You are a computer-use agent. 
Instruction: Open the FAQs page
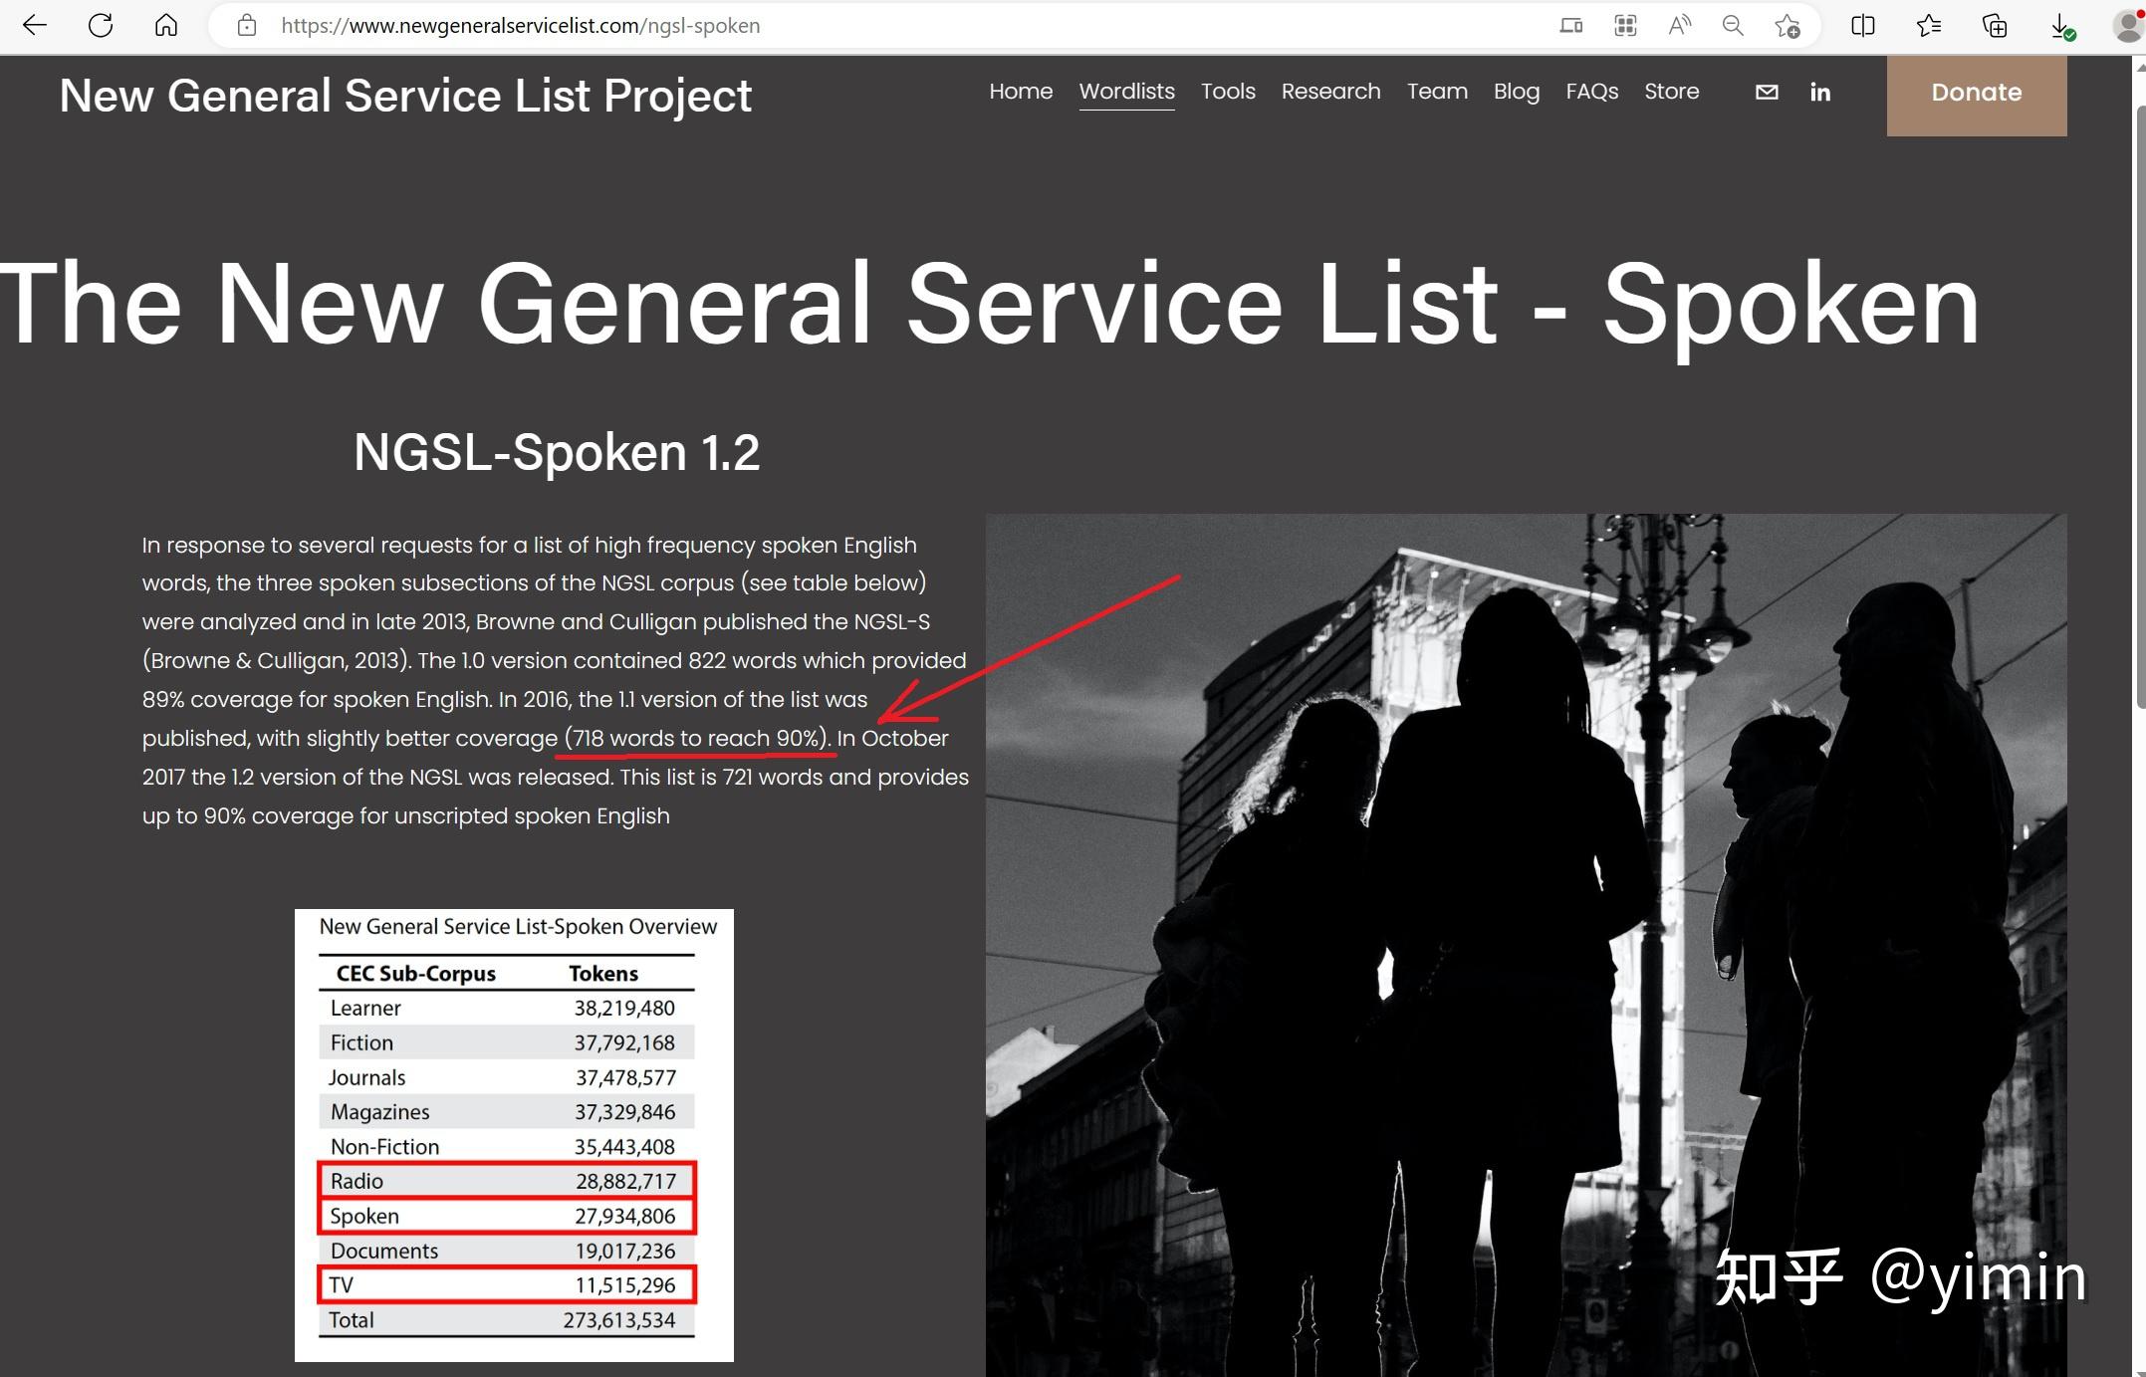1591,92
